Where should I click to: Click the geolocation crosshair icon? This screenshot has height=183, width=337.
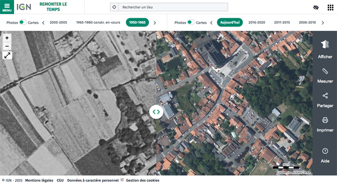tap(115, 7)
